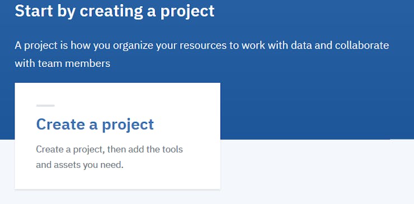Click the "and assets you need." line

pyautogui.click(x=80, y=165)
